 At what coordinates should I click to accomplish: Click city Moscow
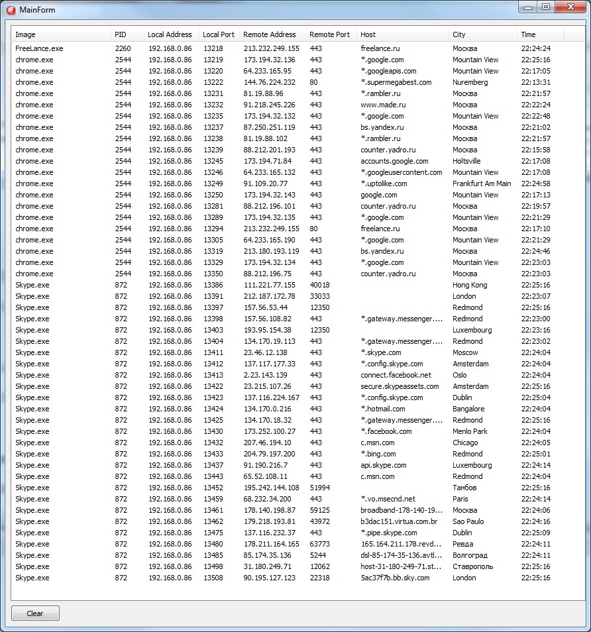pyautogui.click(x=465, y=353)
